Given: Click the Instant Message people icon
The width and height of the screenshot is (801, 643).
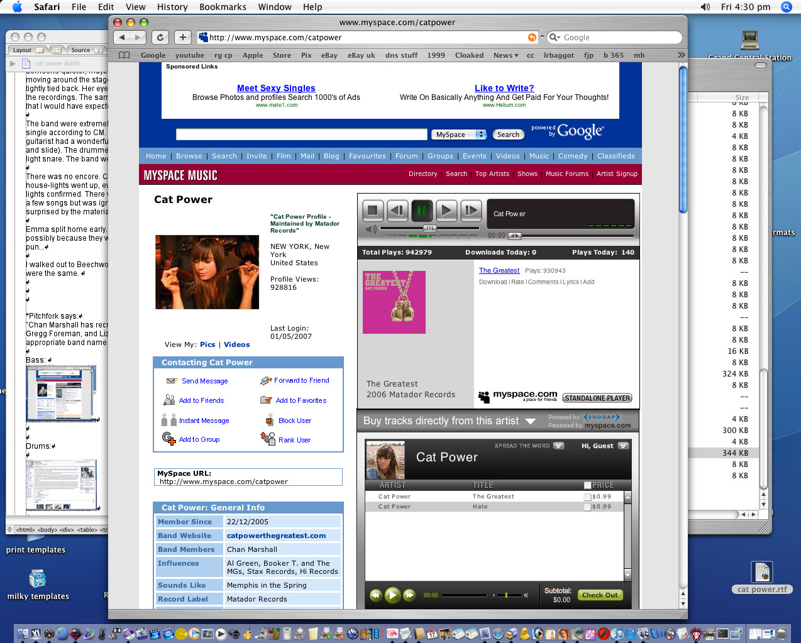Looking at the screenshot, I should [169, 420].
